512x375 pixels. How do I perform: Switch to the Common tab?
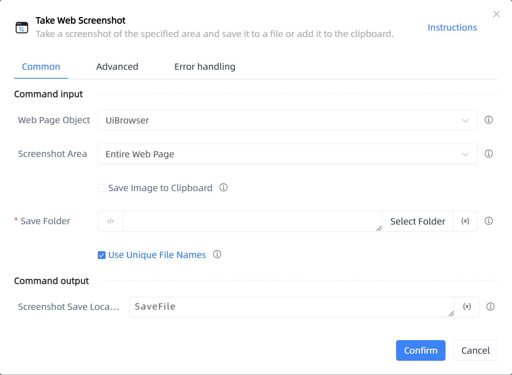[x=41, y=67]
